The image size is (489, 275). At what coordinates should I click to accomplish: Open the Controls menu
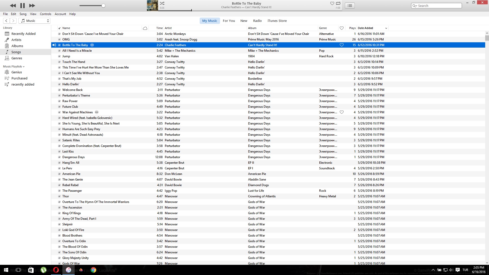[x=46, y=14]
